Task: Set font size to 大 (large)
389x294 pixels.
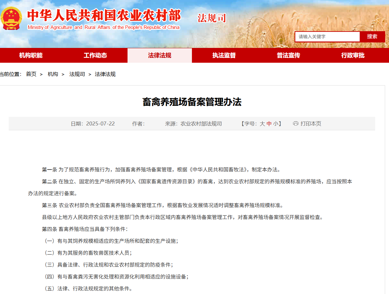Action: tap(262, 124)
